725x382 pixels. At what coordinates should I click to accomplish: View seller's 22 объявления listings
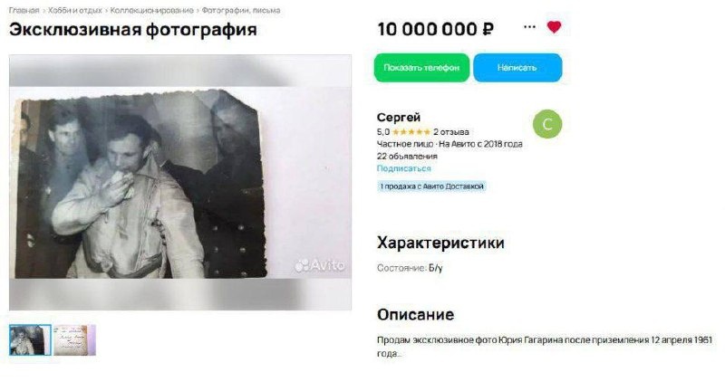coord(407,156)
